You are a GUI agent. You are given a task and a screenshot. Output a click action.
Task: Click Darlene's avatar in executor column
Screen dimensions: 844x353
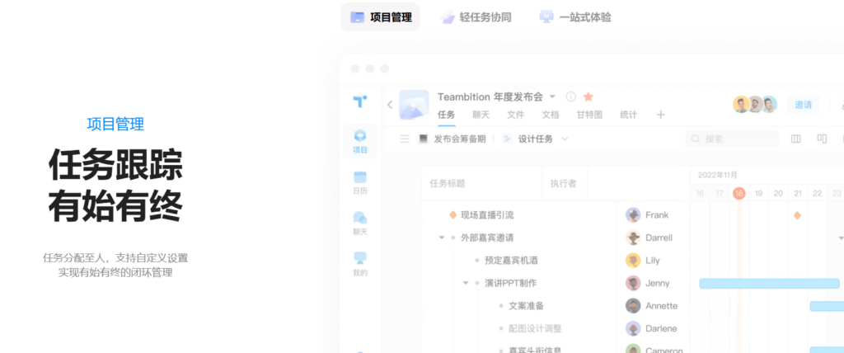[x=633, y=328]
